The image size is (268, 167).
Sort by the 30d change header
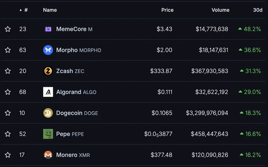(x=258, y=10)
